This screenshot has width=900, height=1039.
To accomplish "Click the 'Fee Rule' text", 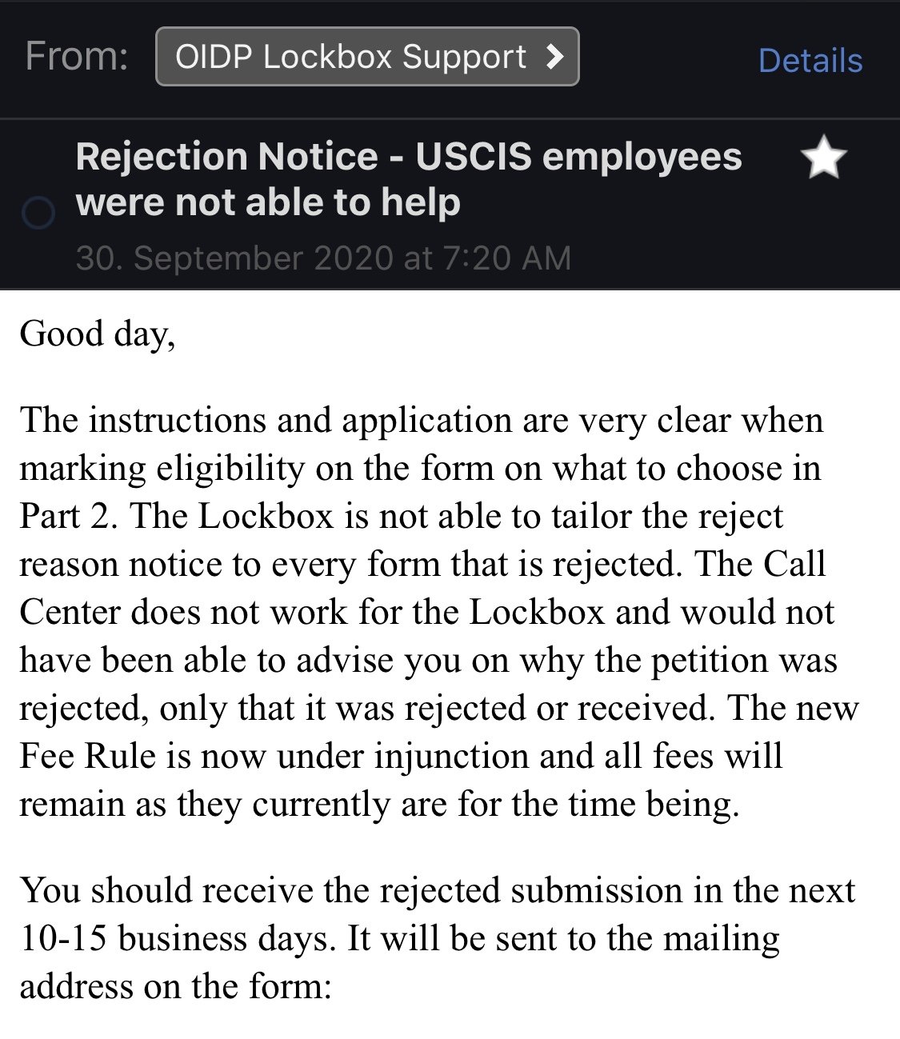I will coord(87,757).
